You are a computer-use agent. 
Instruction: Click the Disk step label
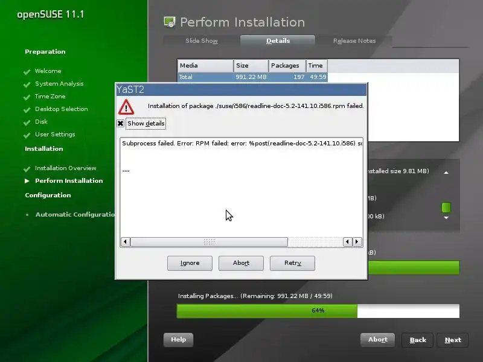click(x=41, y=122)
